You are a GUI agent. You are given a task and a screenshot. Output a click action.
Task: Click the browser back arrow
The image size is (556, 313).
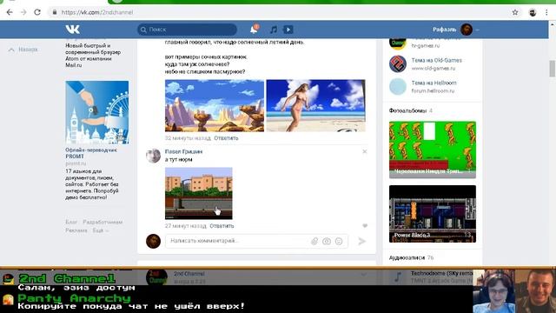[10, 12]
